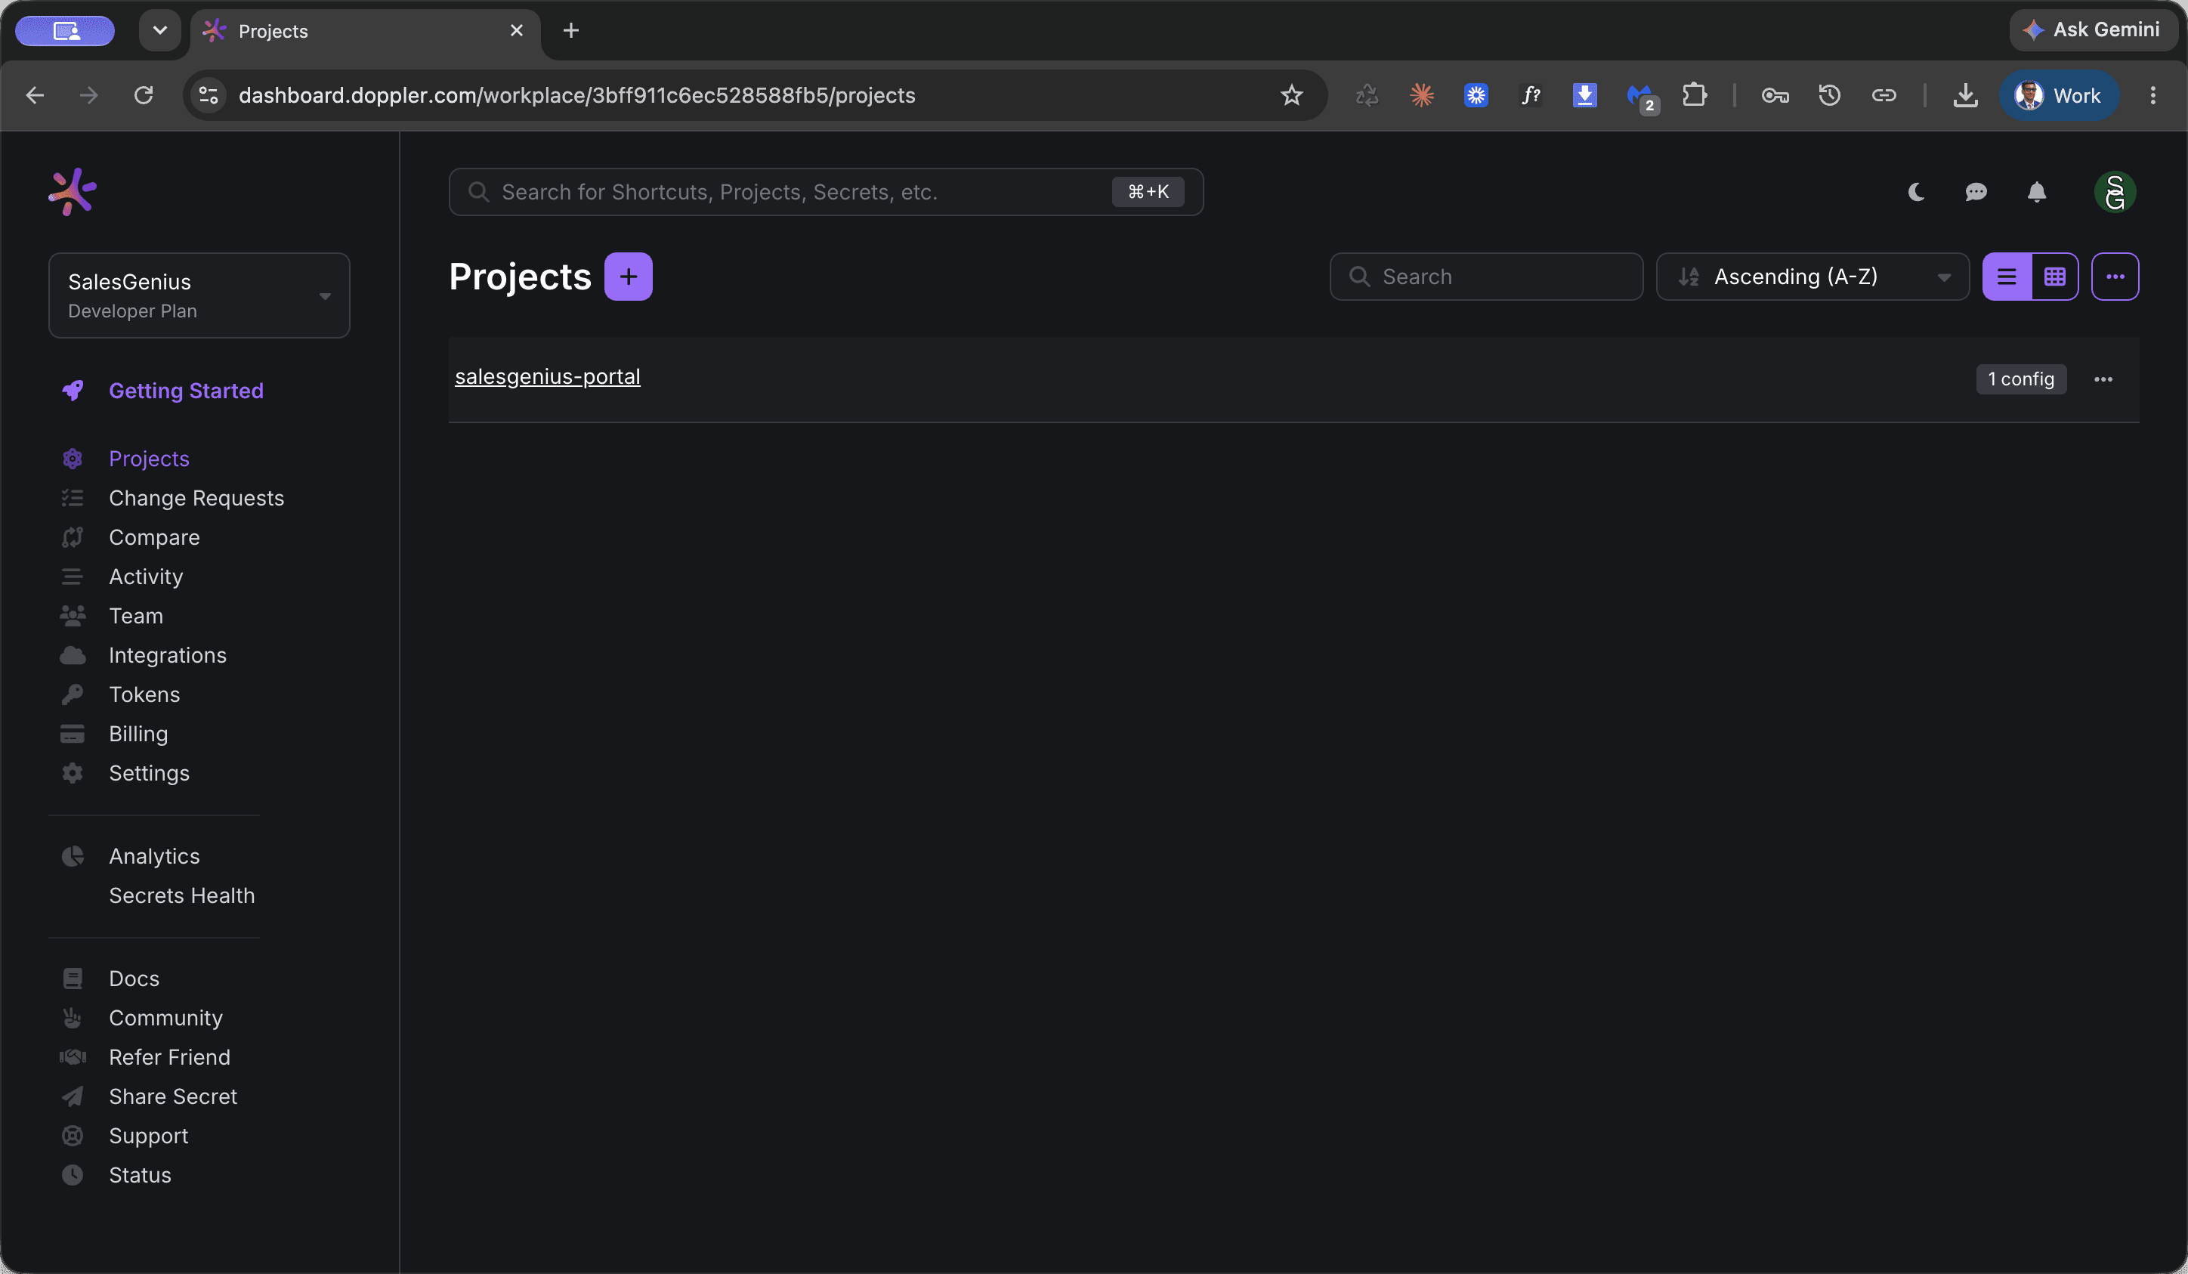Bookmark this page with star icon

pos(1292,95)
